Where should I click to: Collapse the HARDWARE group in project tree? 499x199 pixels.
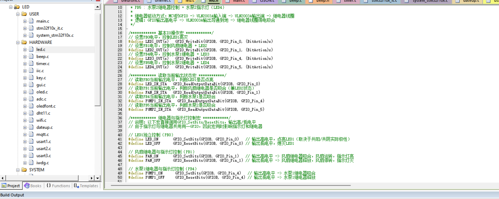pos(18,42)
